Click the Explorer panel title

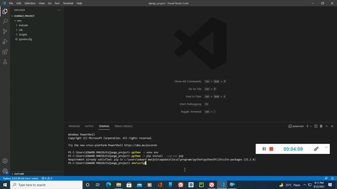pyautogui.click(x=19, y=10)
